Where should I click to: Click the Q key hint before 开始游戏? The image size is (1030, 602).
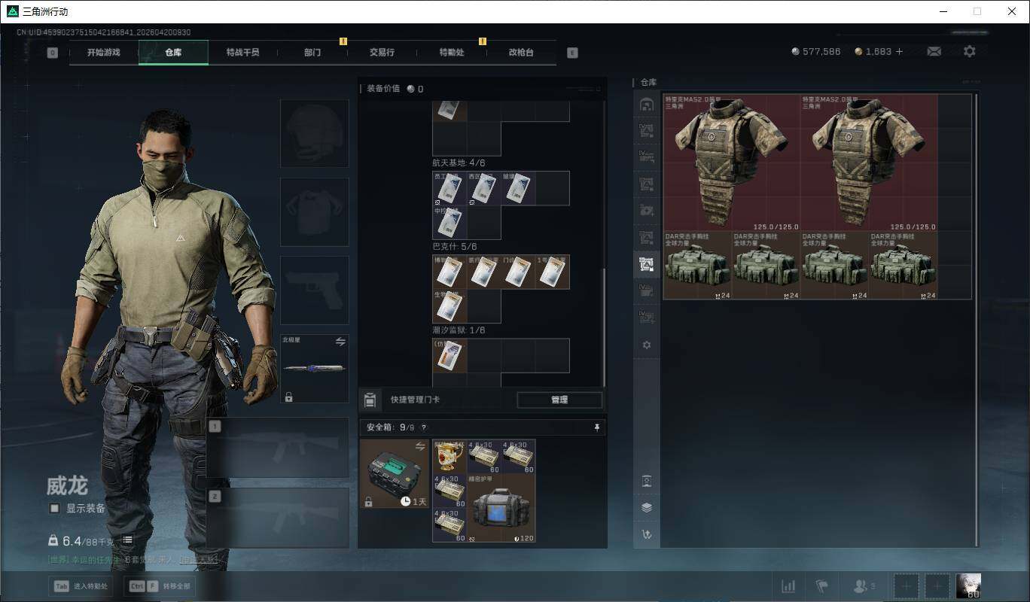point(52,53)
